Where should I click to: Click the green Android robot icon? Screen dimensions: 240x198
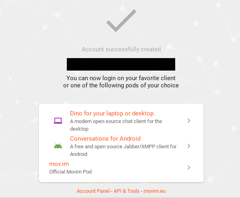pos(58,146)
